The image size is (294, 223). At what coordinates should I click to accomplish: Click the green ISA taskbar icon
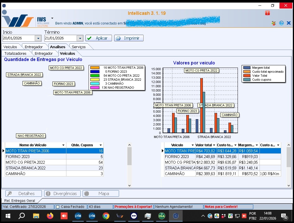click(162, 216)
